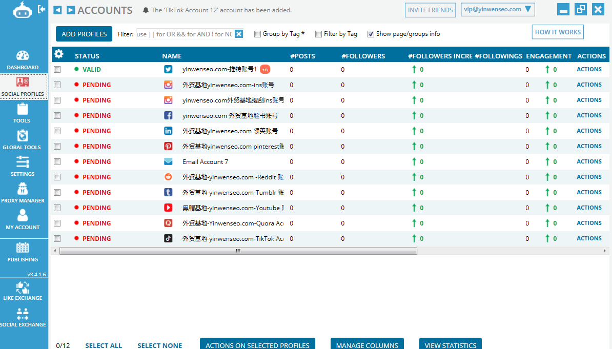This screenshot has width=612, height=349.
Task: Click the Add Profiles button
Action: tap(84, 34)
